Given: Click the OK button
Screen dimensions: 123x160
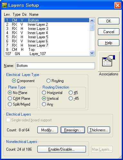Looking at the screenshot, I should point(109,21).
